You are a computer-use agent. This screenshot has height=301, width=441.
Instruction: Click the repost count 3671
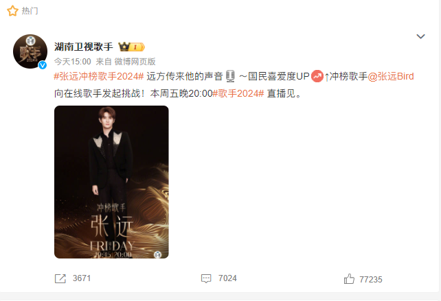click(x=82, y=278)
